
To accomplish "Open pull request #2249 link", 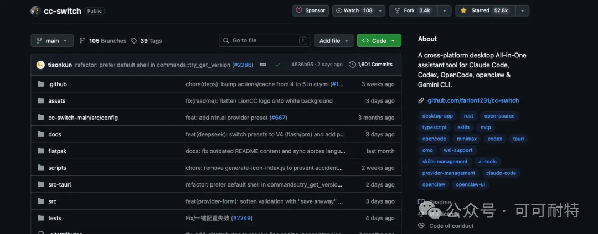I will (241, 218).
